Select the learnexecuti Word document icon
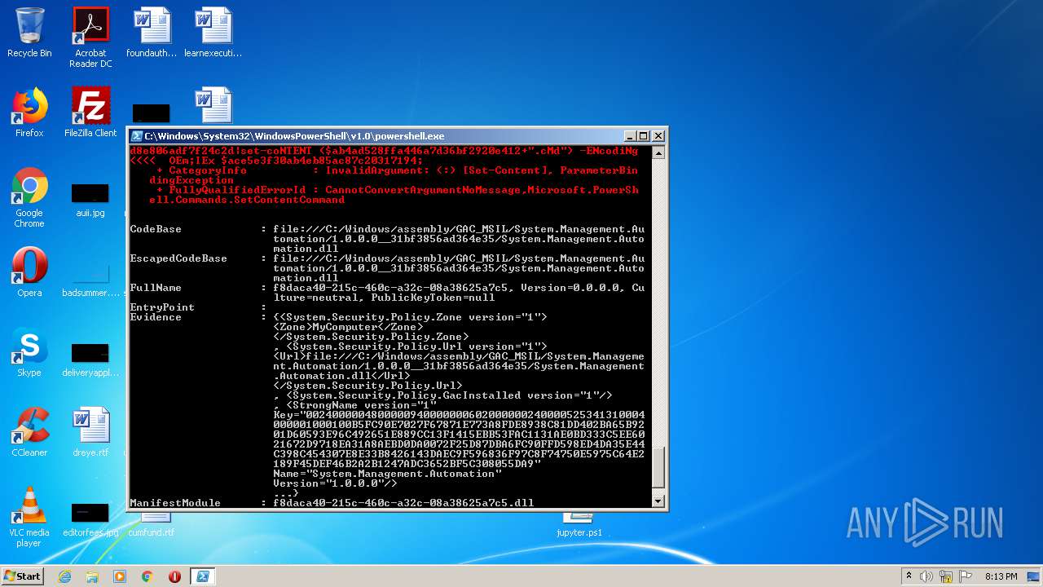 tap(213, 33)
